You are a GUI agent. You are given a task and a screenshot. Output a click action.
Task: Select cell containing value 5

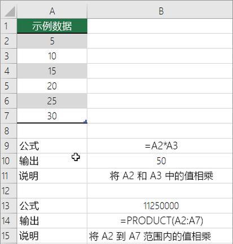click(52, 41)
